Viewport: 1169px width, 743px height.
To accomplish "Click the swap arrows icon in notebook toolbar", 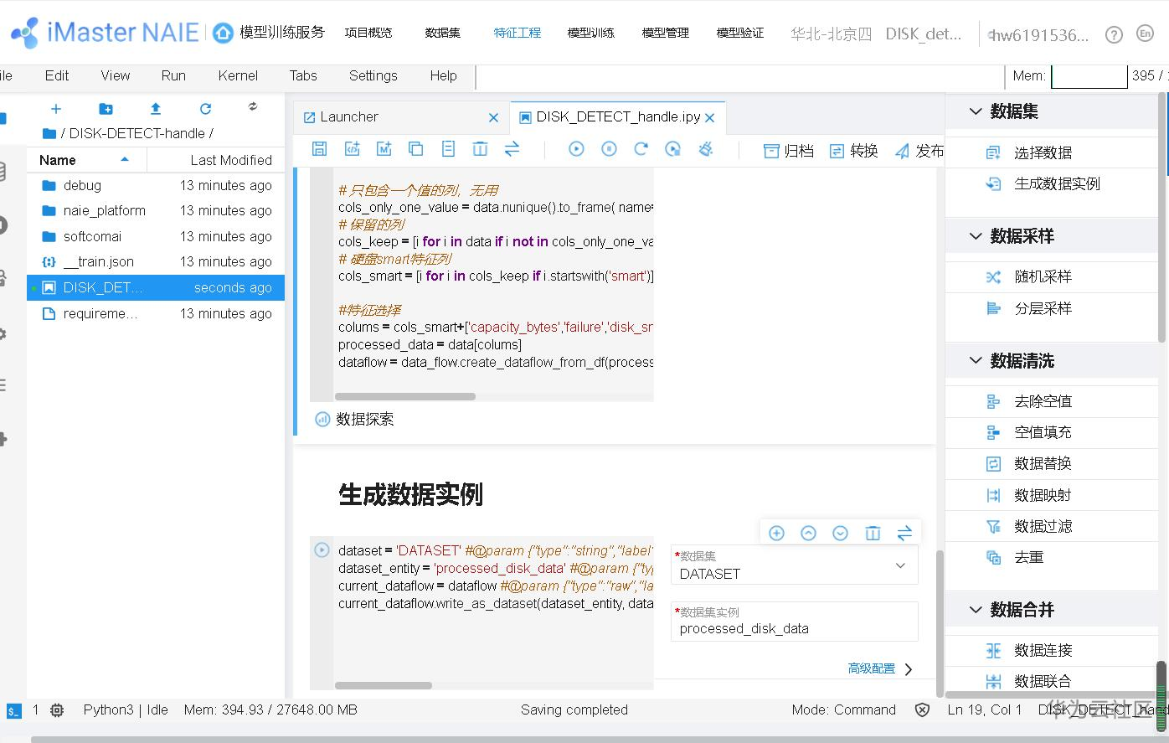I will 512,149.
